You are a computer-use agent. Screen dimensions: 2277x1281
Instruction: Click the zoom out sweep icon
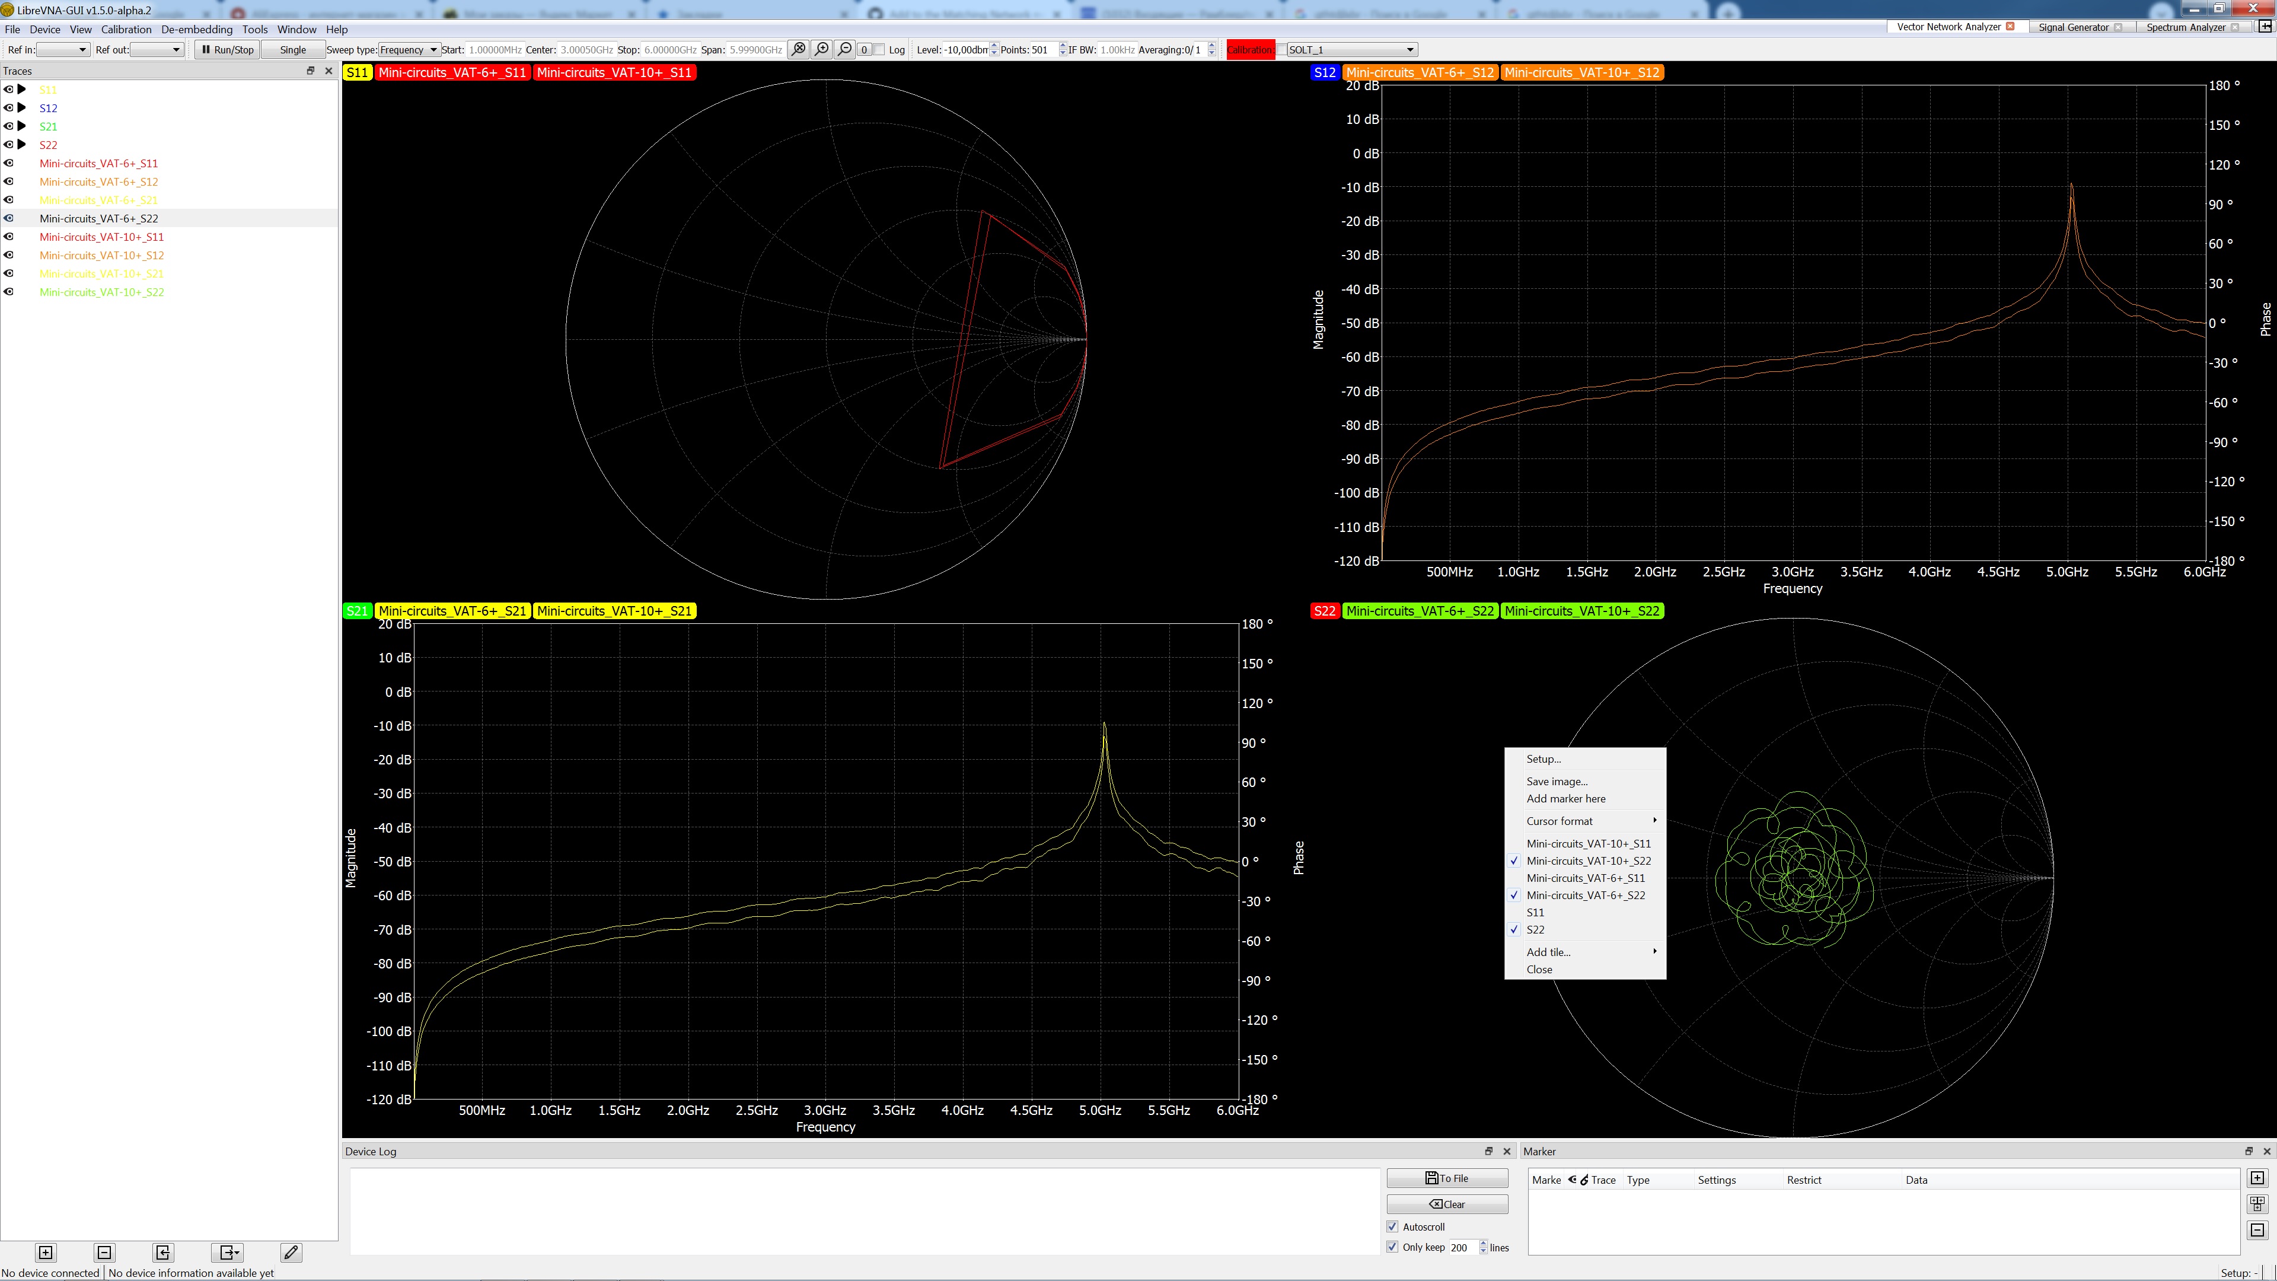click(x=845, y=49)
